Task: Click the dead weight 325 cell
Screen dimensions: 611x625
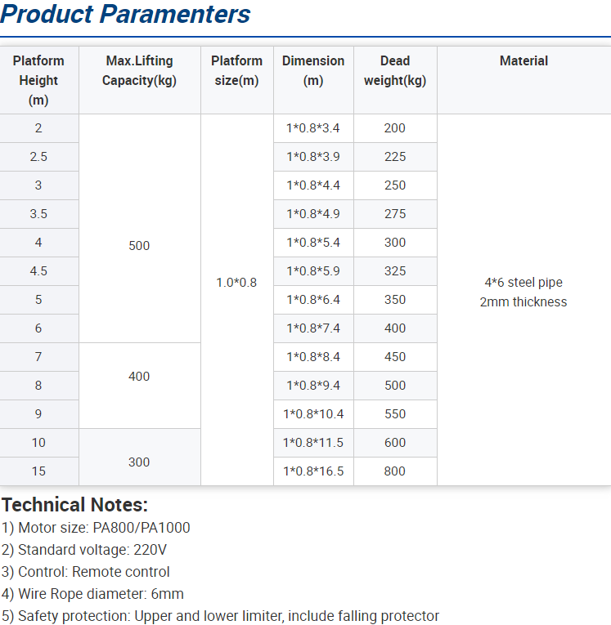Action: (x=395, y=270)
